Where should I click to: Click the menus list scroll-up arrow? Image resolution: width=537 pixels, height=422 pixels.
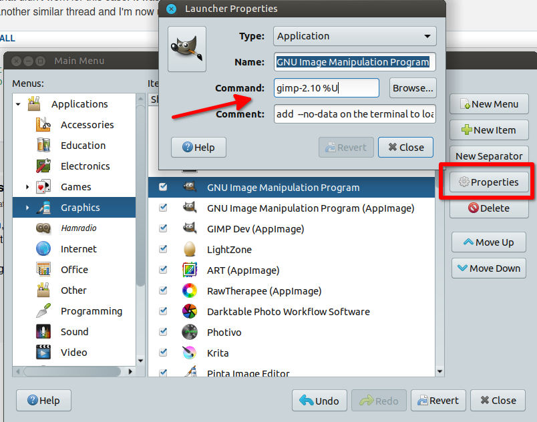pos(140,99)
